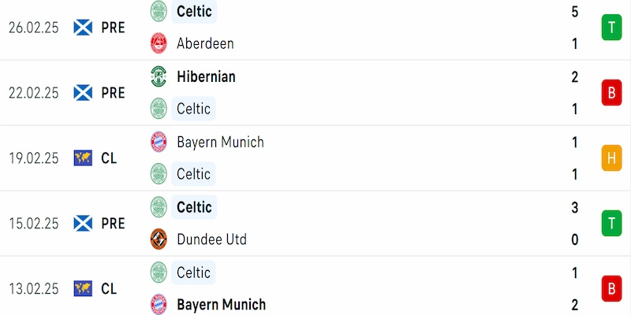Click Scotland flag icon on 26.02.25 row
Viewport: 631px width, 315px height.
coord(83,28)
